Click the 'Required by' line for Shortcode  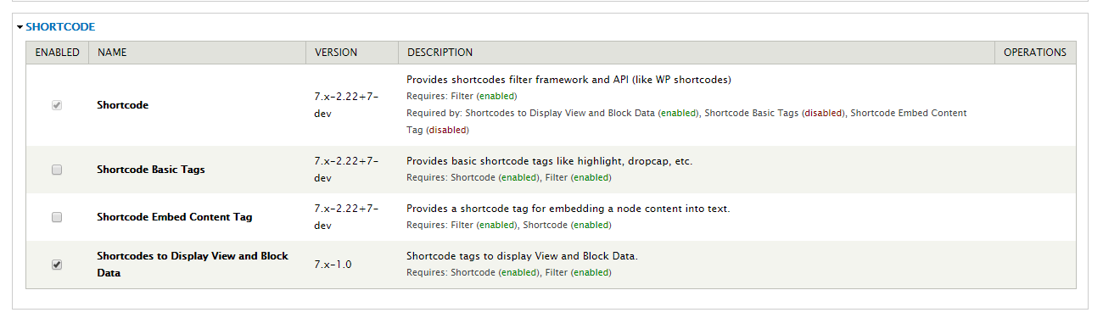pyautogui.click(x=686, y=121)
